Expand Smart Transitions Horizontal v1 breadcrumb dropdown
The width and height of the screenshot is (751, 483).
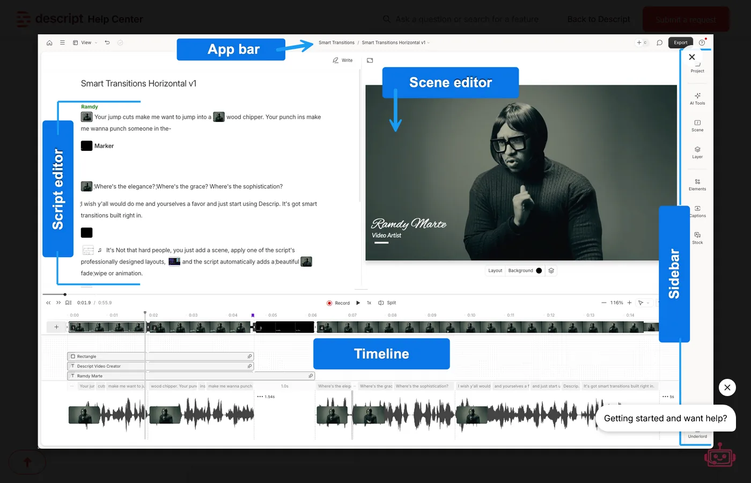coord(396,42)
